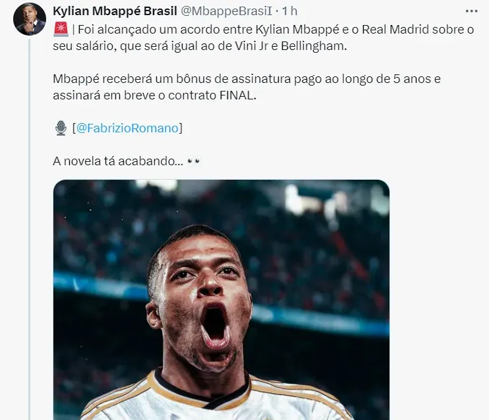Click the 'Real Madrid' text in the tweet
The width and height of the screenshot is (489, 420).
(x=395, y=30)
